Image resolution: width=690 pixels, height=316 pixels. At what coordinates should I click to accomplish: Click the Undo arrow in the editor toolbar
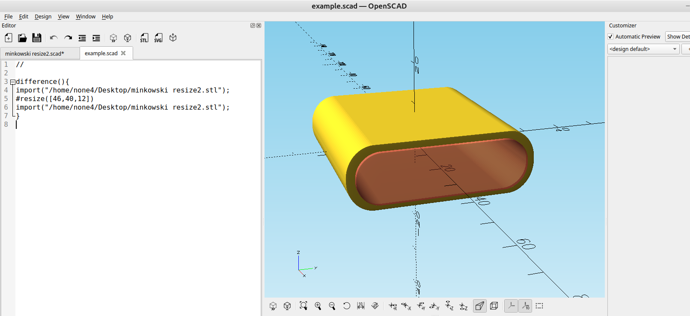(54, 38)
